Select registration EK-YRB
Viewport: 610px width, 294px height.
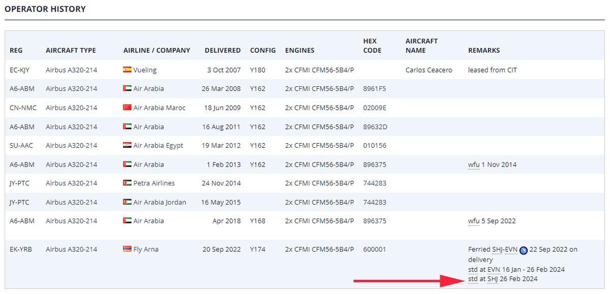tap(21, 249)
